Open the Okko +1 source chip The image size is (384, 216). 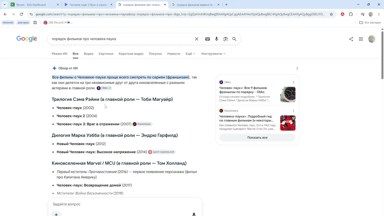point(104,88)
